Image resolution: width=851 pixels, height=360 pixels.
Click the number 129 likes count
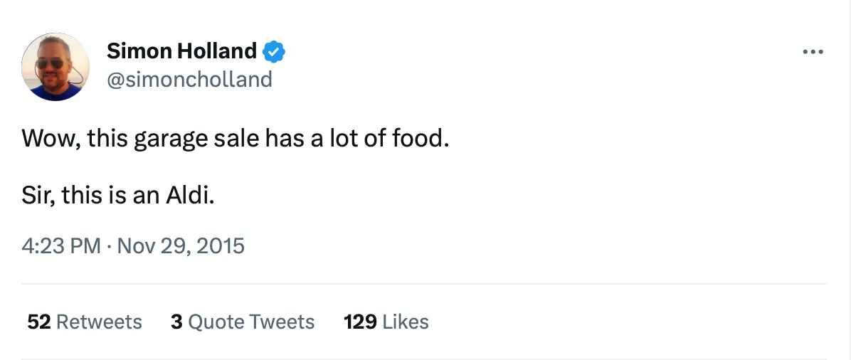pyautogui.click(x=360, y=322)
